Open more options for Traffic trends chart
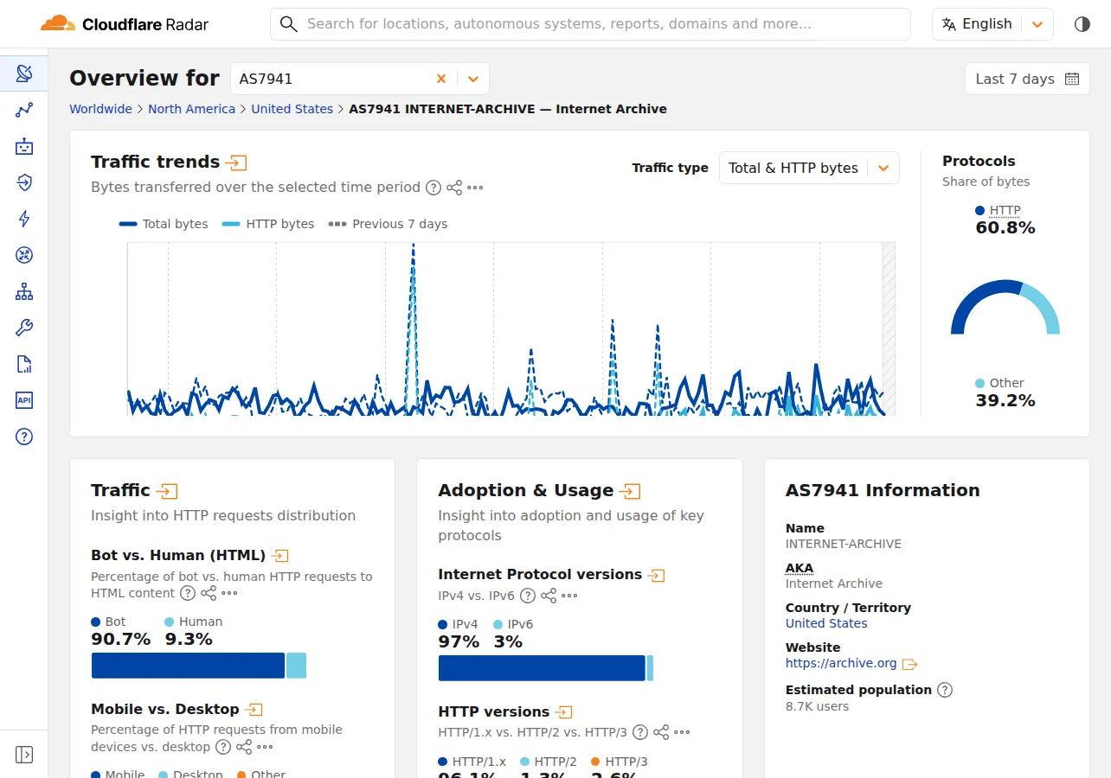This screenshot has width=1111, height=778. point(475,188)
